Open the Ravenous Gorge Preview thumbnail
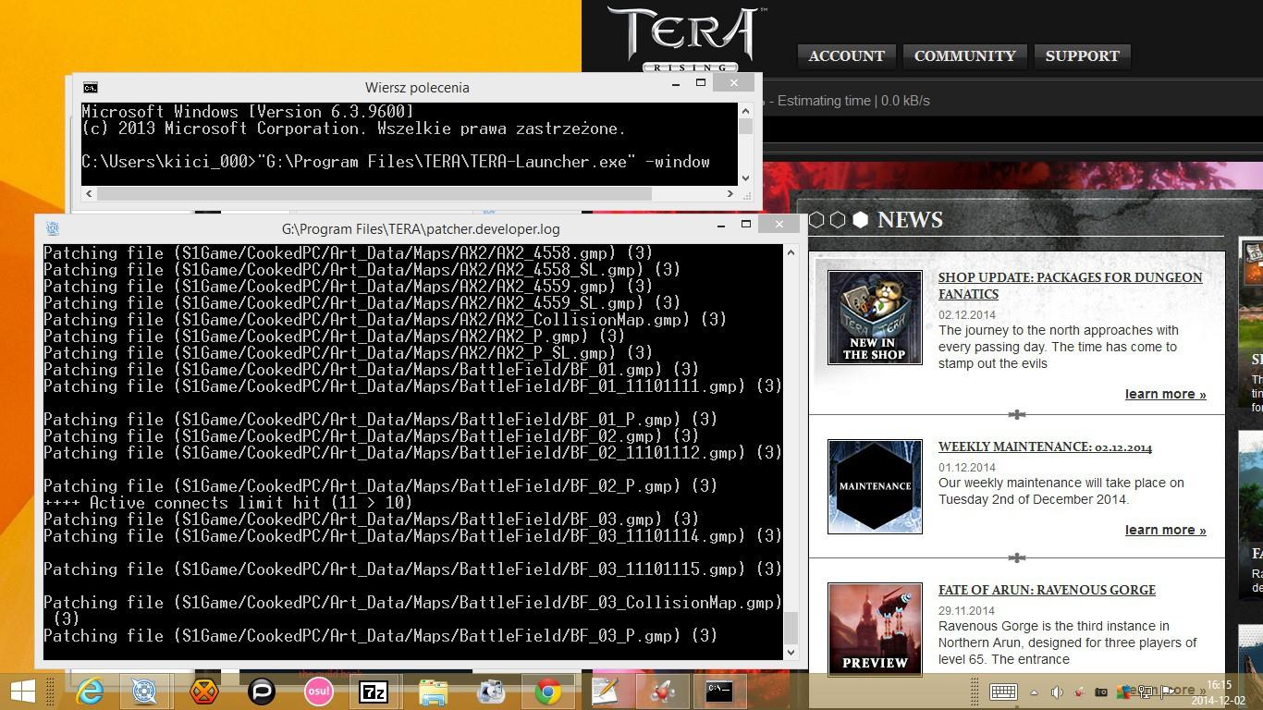 [875, 629]
